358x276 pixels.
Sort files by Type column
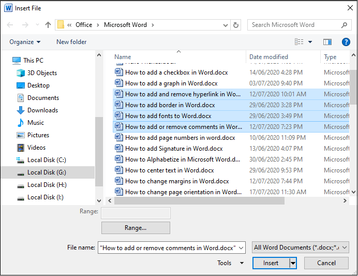tap(330, 57)
